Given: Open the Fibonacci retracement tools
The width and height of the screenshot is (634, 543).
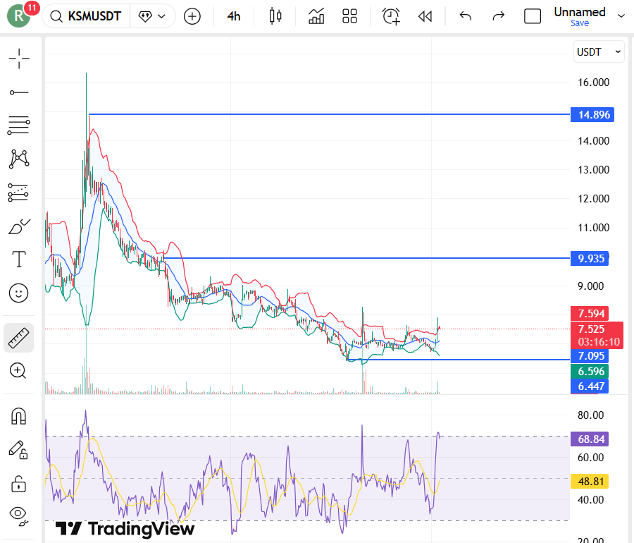Looking at the screenshot, I should pos(19,126).
